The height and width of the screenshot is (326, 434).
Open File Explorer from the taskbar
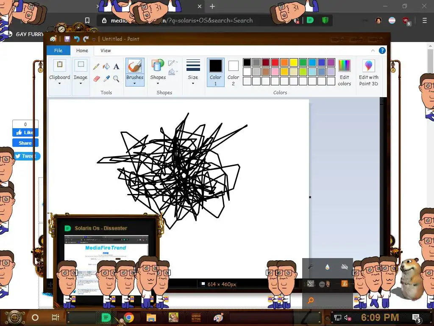coord(151,318)
